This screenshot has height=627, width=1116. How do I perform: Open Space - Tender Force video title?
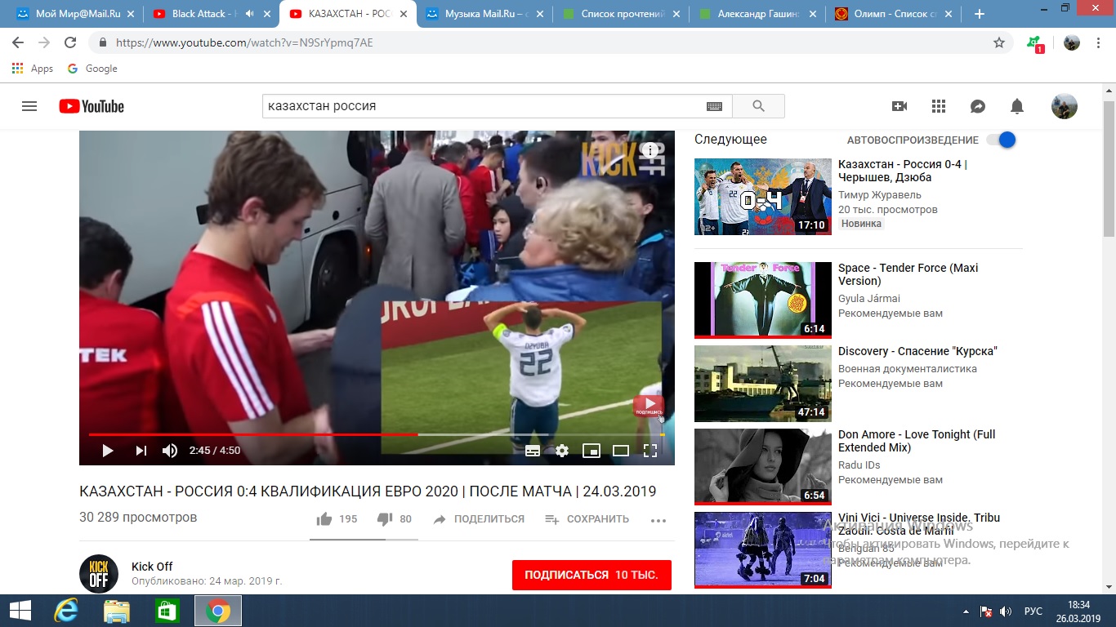[908, 274]
